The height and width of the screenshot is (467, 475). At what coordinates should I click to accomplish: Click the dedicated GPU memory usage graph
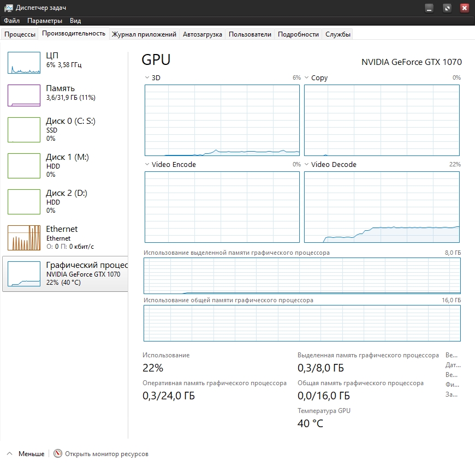pyautogui.click(x=302, y=276)
